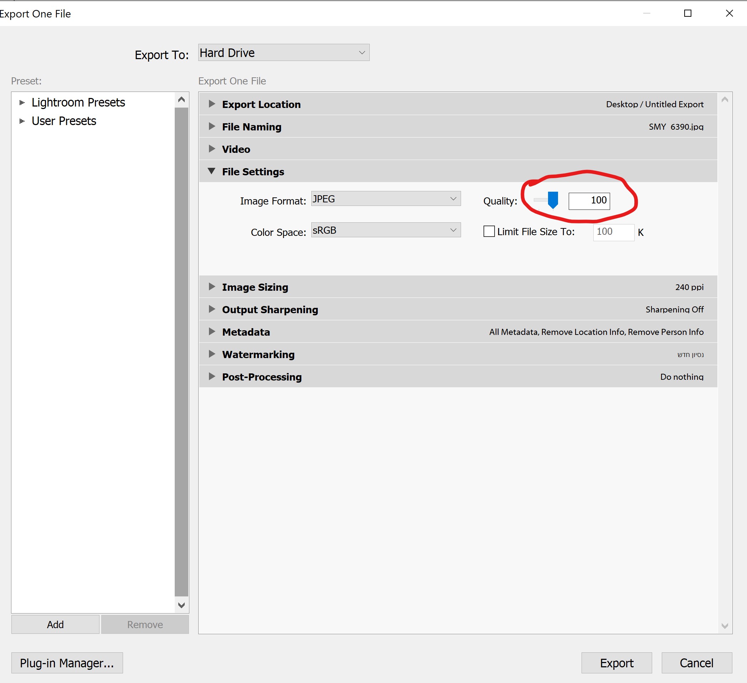Image resolution: width=747 pixels, height=683 pixels.
Task: Open the Export To dropdown
Action: [283, 53]
